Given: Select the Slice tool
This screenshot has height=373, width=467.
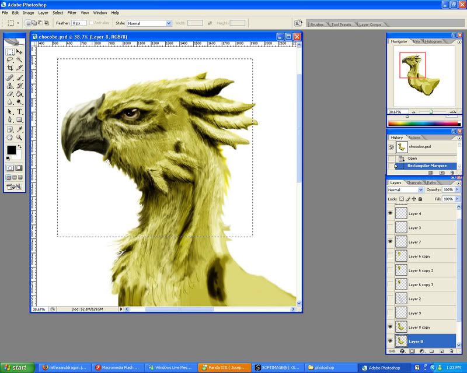Looking at the screenshot, I should click(x=19, y=68).
